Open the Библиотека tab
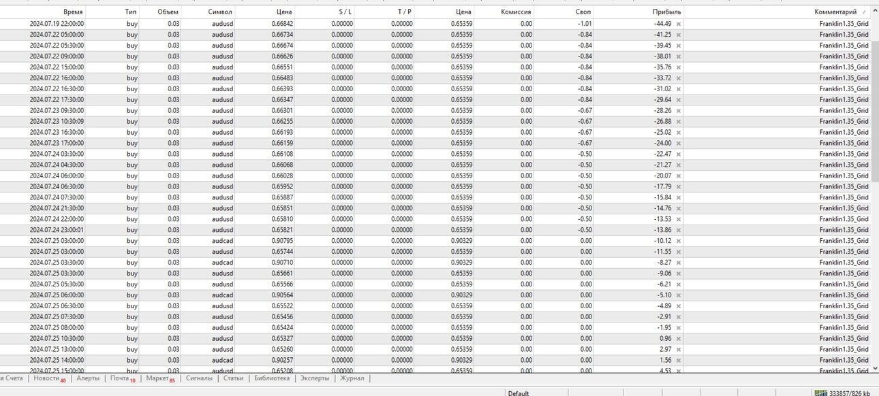Viewport: 879px width, 396px height. (272, 378)
